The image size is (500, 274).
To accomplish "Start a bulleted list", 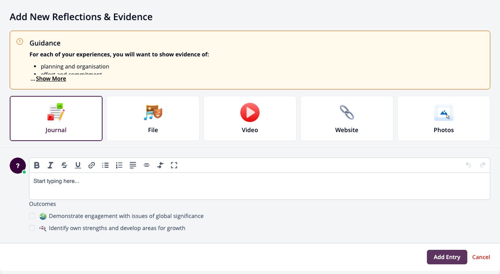I will [x=105, y=165].
